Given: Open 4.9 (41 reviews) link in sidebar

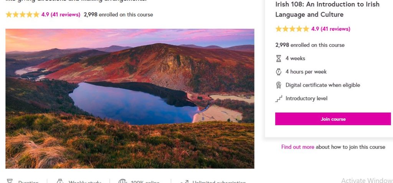Looking at the screenshot, I should click(330, 29).
